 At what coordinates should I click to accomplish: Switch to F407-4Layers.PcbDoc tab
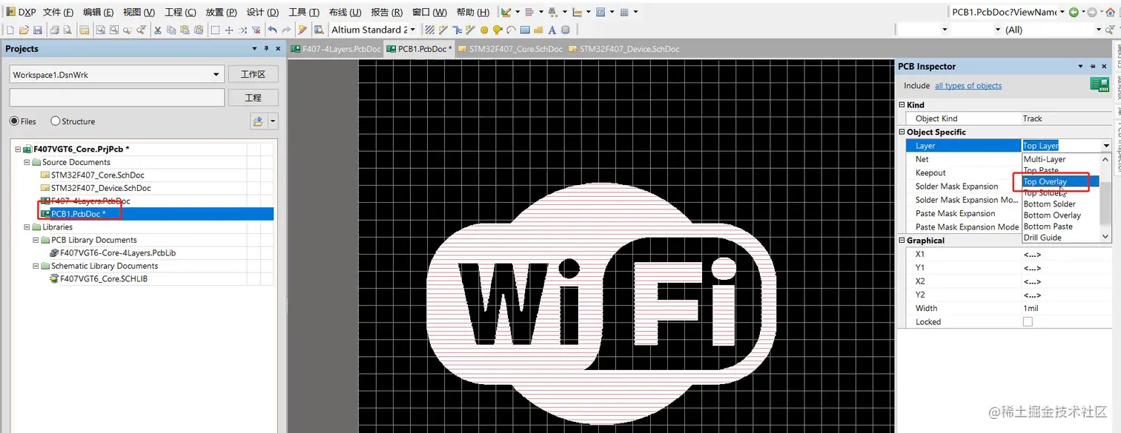(337, 49)
